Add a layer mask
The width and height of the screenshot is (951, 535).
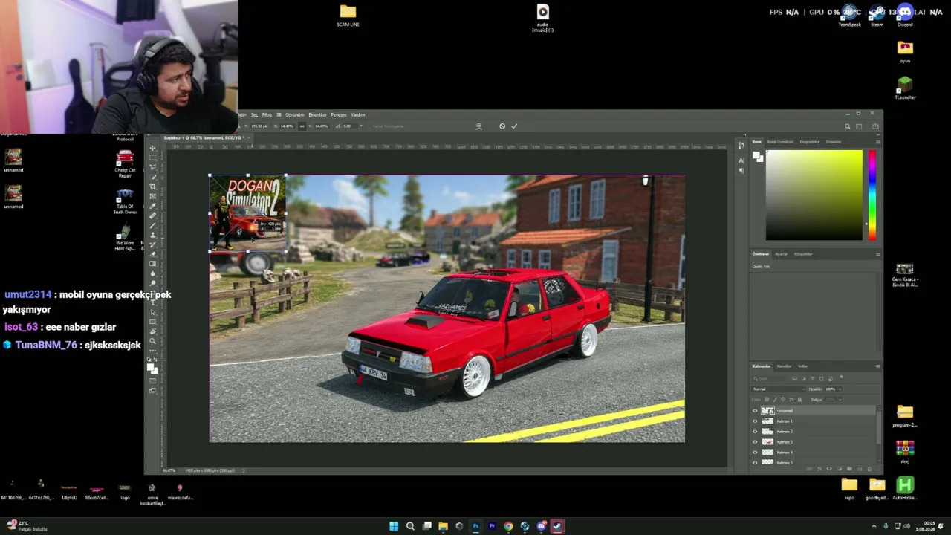point(829,469)
